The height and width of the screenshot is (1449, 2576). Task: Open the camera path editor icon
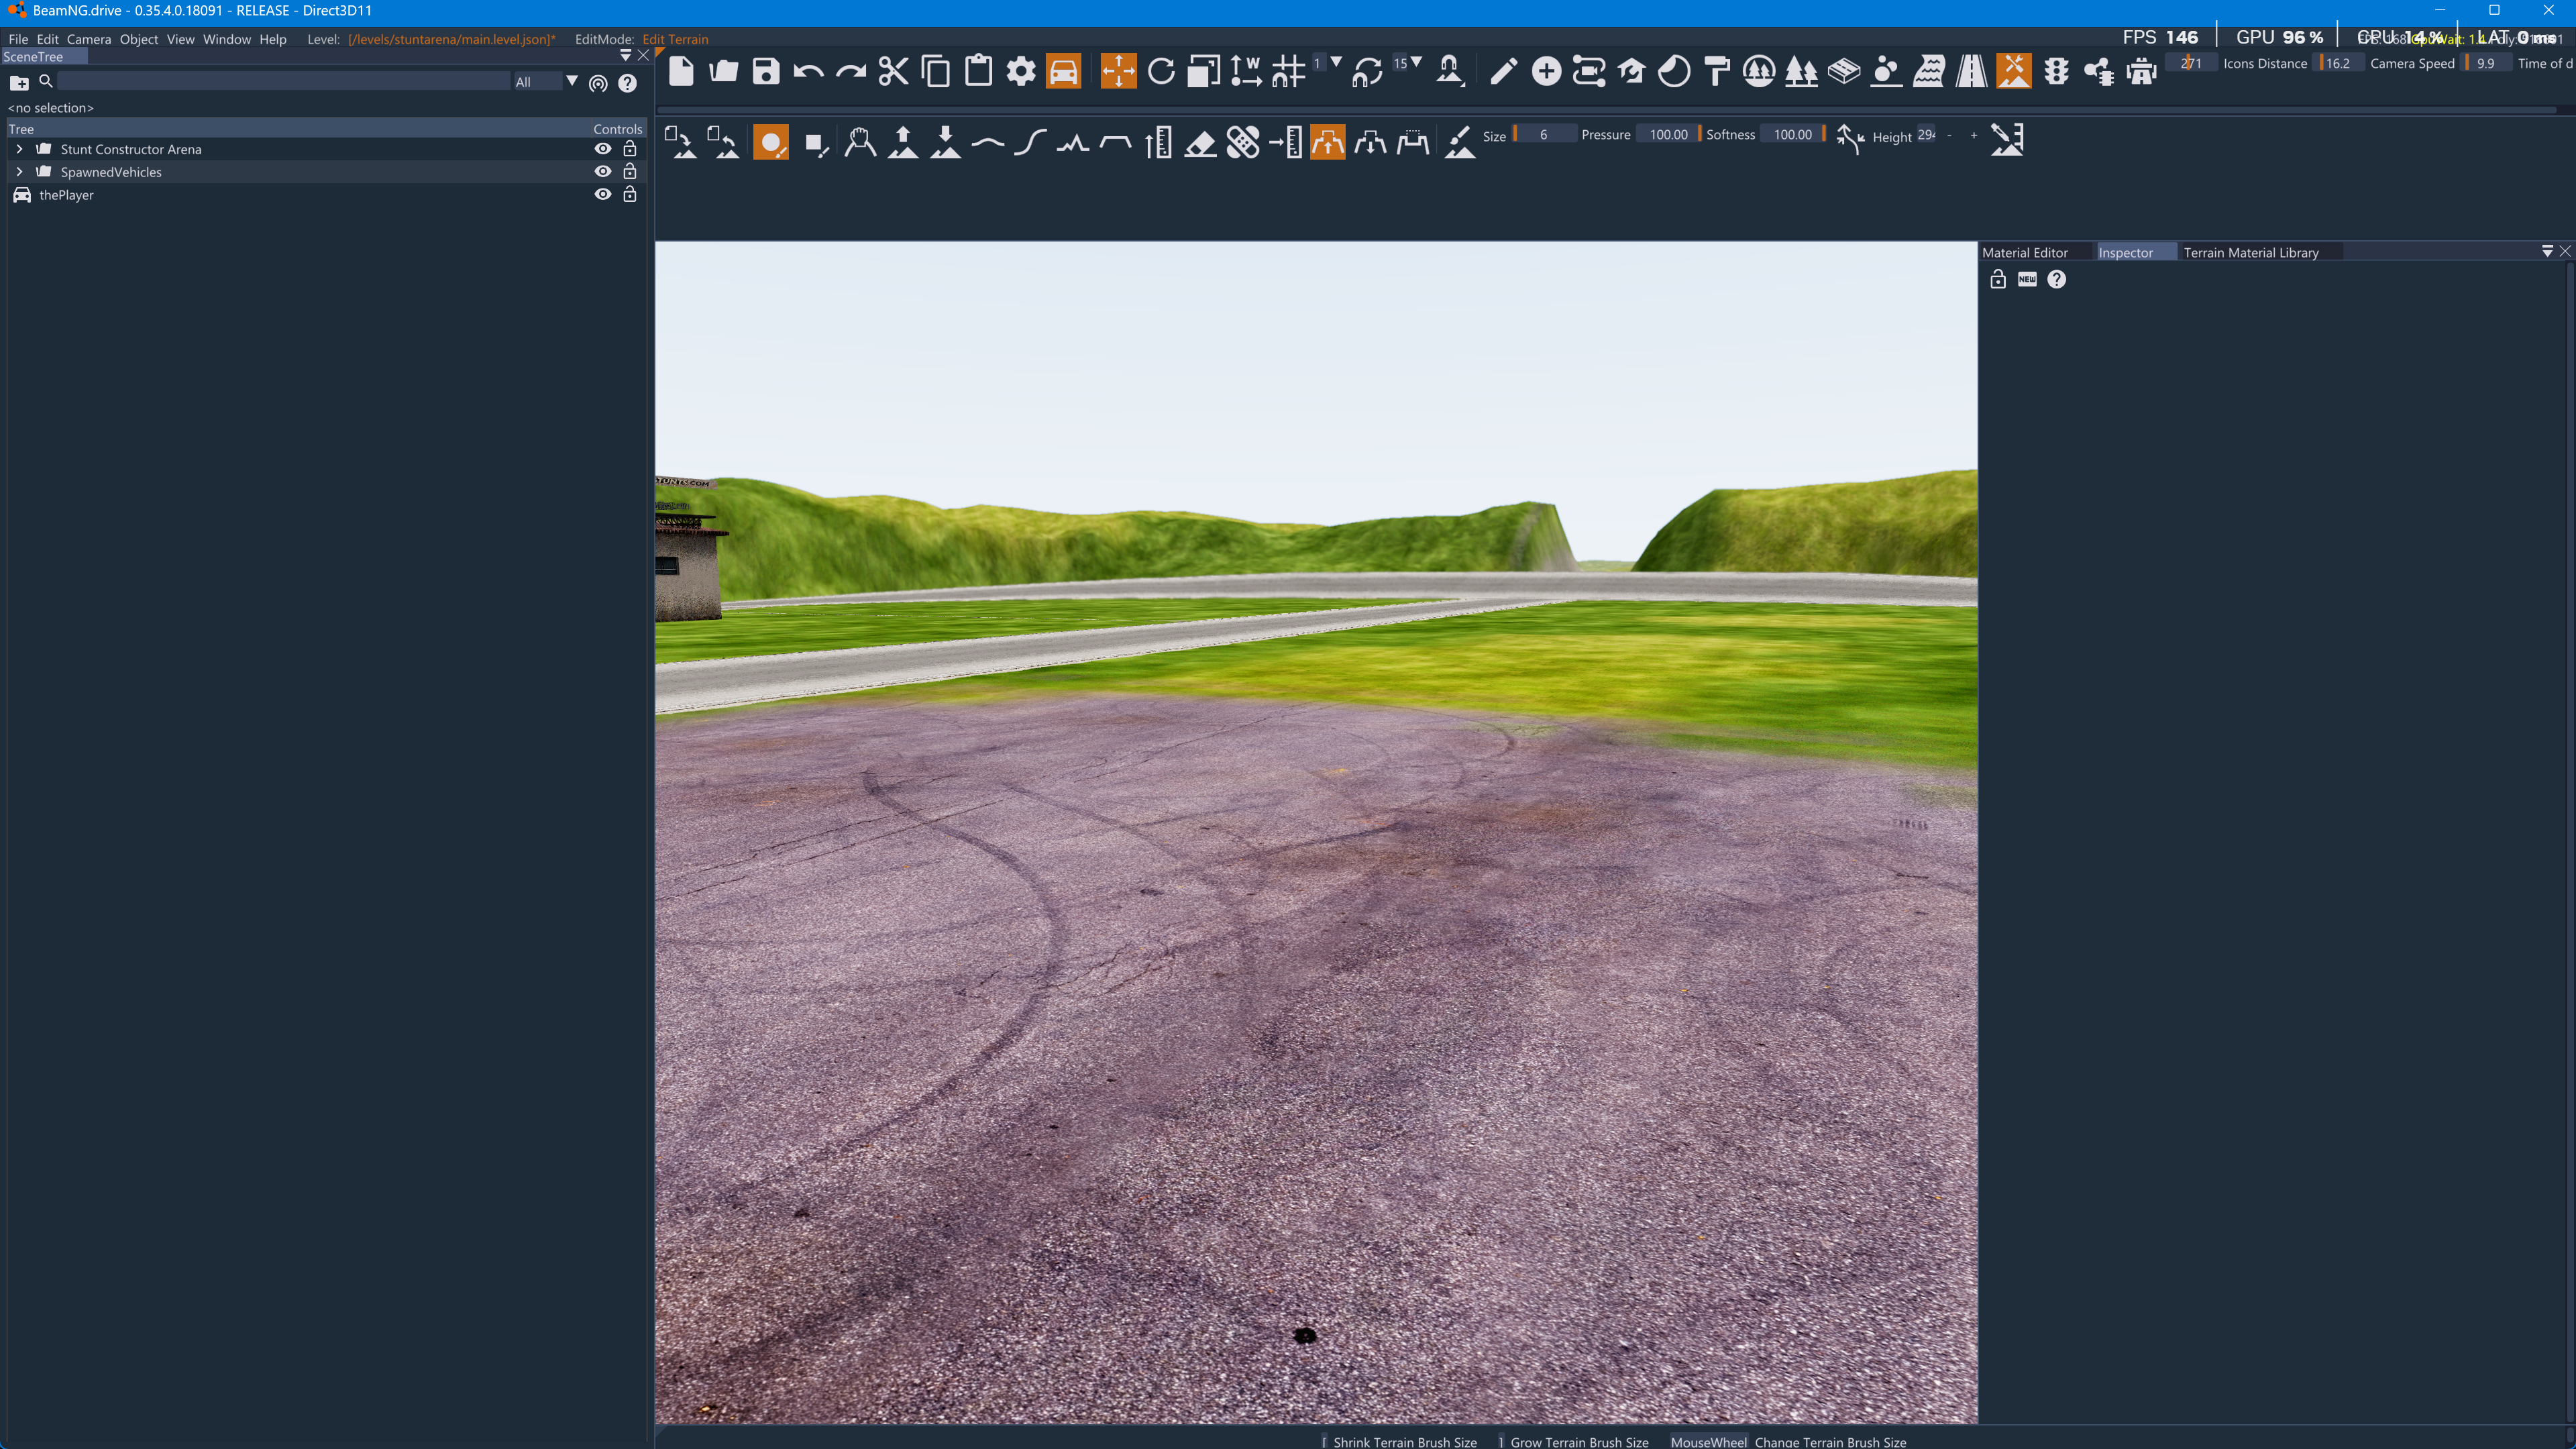[1588, 71]
